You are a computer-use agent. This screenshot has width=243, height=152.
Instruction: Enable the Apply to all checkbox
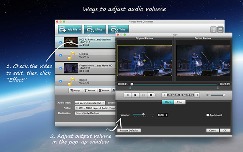click(208, 115)
